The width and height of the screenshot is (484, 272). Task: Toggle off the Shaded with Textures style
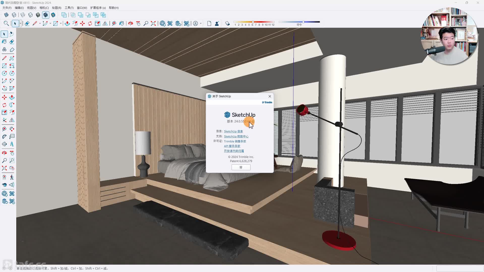(46, 15)
